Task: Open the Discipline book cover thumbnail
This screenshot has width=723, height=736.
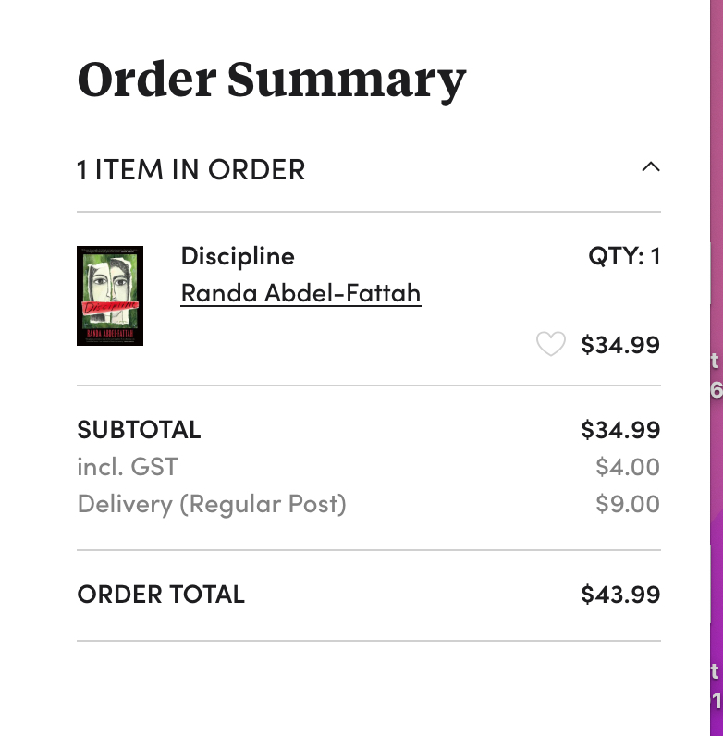Action: pos(110,296)
